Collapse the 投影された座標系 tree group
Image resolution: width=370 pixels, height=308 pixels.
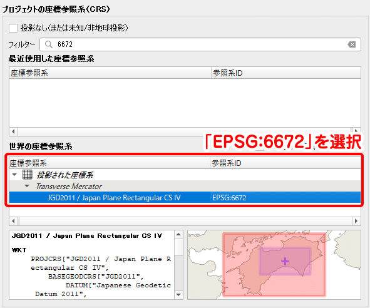pos(14,175)
